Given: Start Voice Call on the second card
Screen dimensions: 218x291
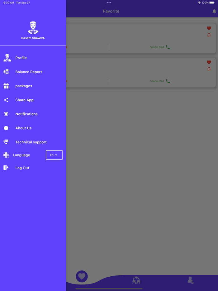Looking at the screenshot, I should pyautogui.click(x=160, y=81).
